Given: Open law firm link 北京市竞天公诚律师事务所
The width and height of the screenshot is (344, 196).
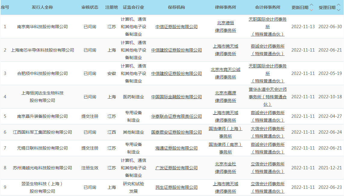Looking at the screenshot, I should pyautogui.click(x=225, y=73).
